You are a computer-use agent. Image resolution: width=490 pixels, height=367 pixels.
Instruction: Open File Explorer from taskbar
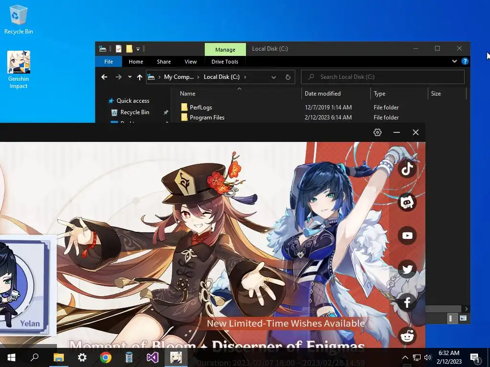58,357
